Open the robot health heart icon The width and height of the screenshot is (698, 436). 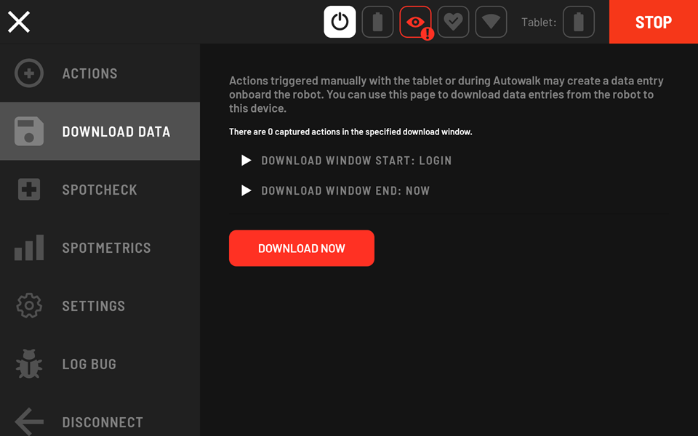[453, 22]
